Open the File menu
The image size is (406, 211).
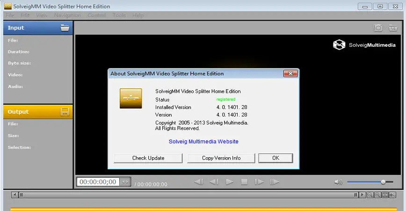click(x=10, y=15)
